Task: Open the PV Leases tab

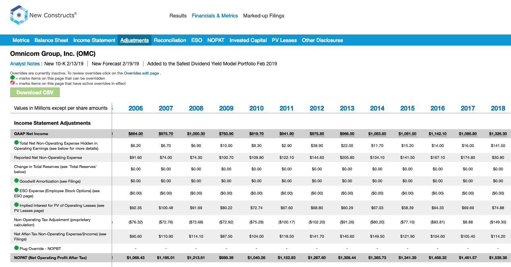Action: coord(284,40)
